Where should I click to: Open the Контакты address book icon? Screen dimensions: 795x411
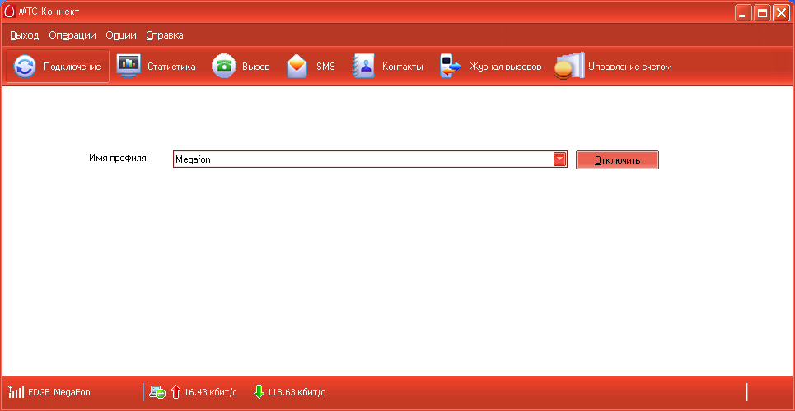click(x=363, y=67)
